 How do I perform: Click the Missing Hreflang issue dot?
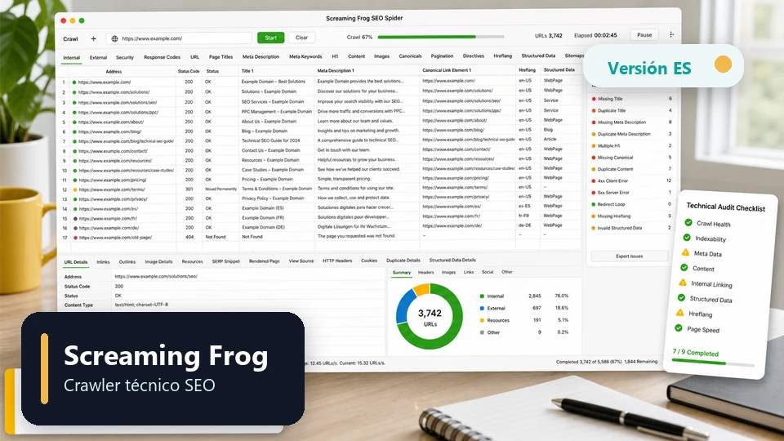[594, 216]
